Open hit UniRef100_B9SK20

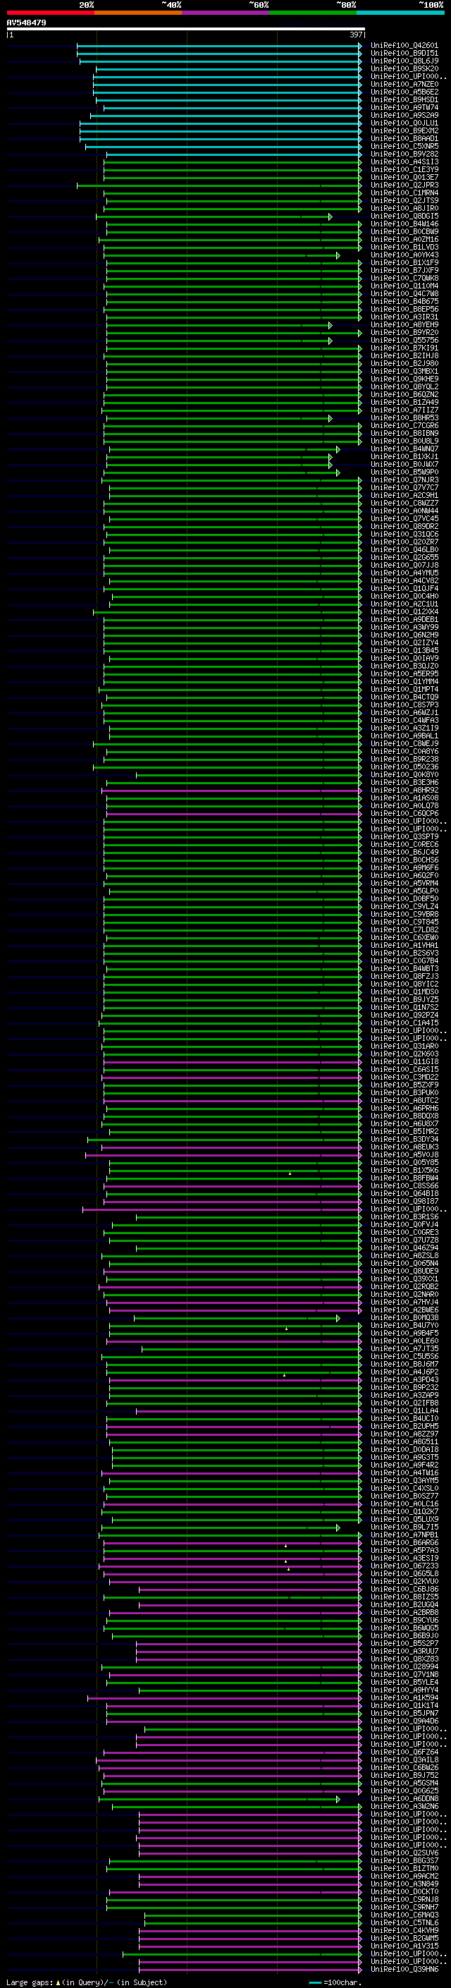(x=404, y=68)
